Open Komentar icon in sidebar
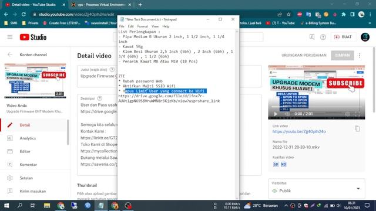This screenshot has width=376, height=211. point(10,164)
